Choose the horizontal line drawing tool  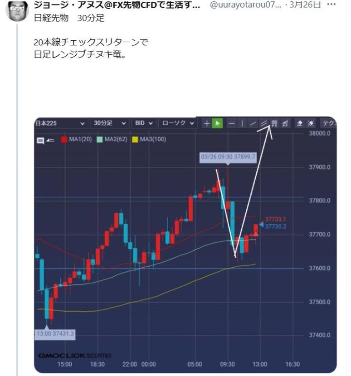pos(232,123)
